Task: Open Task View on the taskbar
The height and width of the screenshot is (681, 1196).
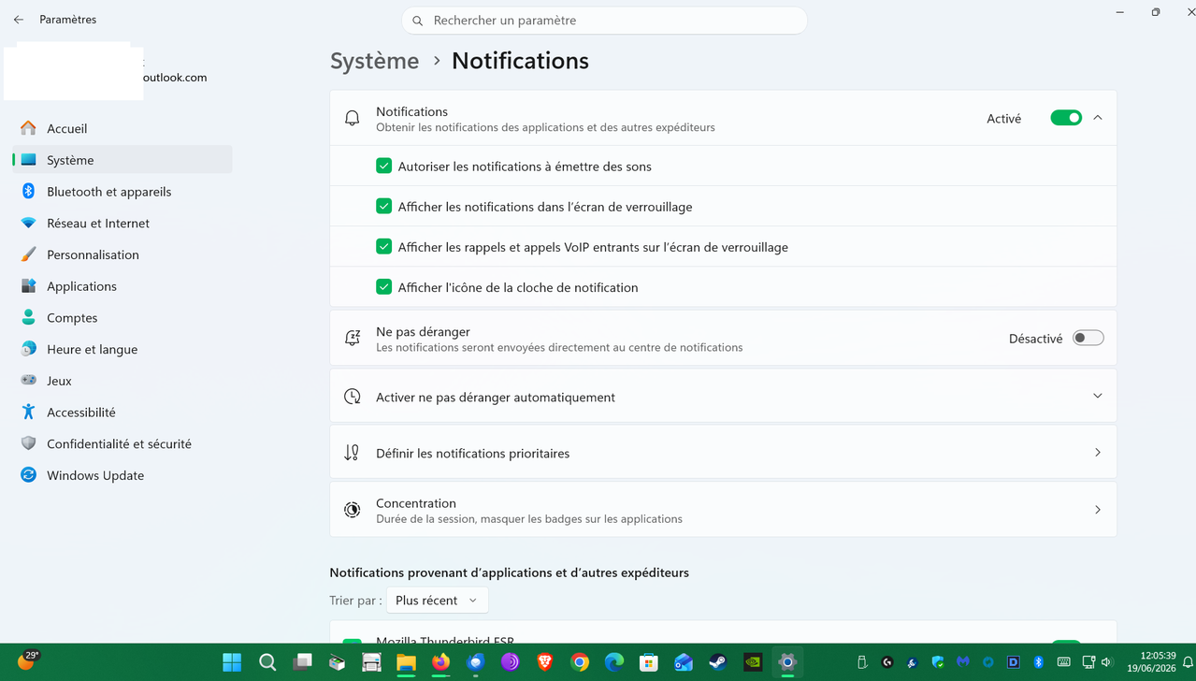Action: click(x=302, y=662)
